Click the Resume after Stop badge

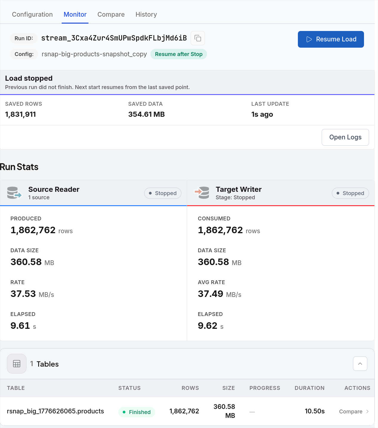point(179,54)
